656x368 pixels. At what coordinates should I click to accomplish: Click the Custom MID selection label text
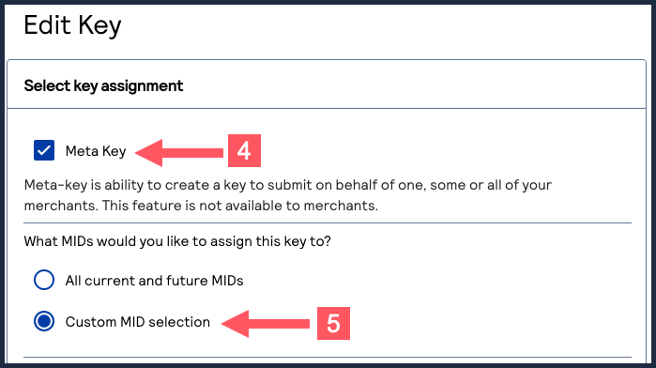click(x=138, y=322)
